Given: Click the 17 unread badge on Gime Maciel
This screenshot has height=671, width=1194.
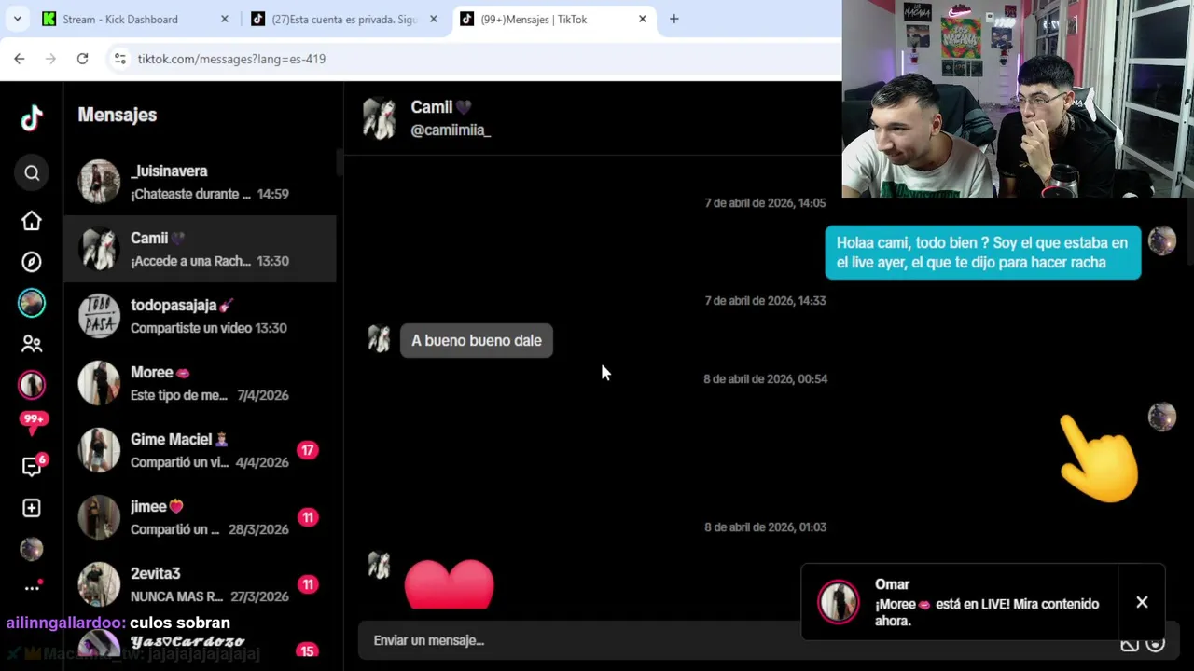Looking at the screenshot, I should pyautogui.click(x=307, y=450).
